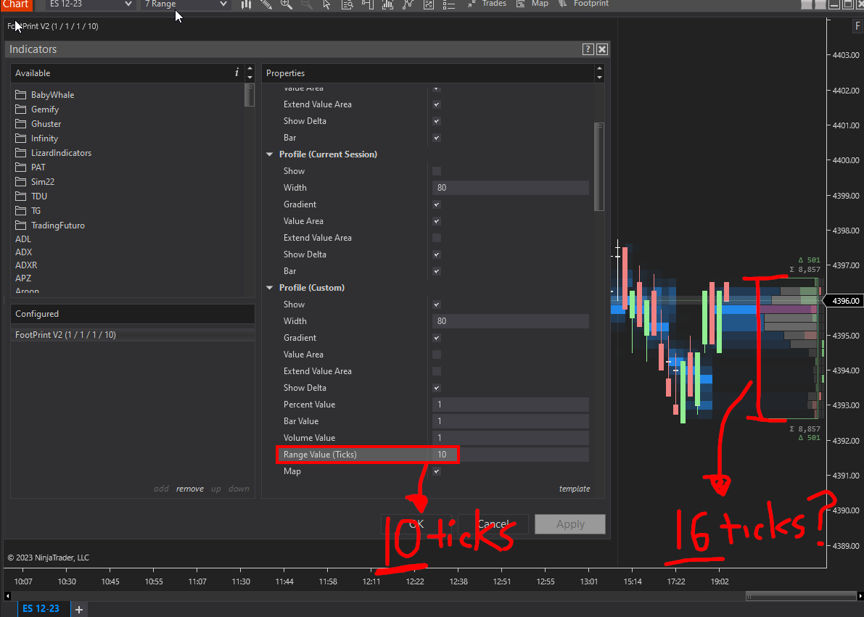Toggle the Data Box icon
Image resolution: width=864 pixels, height=617 pixels.
pyautogui.click(x=347, y=4)
